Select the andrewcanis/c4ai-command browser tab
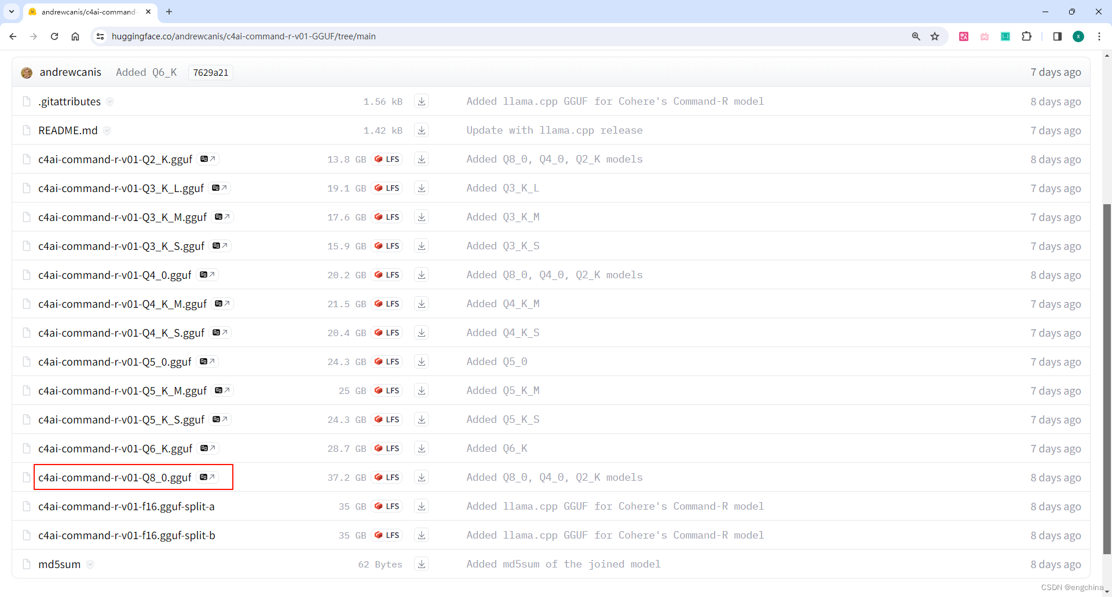Viewport: 1112px width, 597px height. tap(89, 12)
